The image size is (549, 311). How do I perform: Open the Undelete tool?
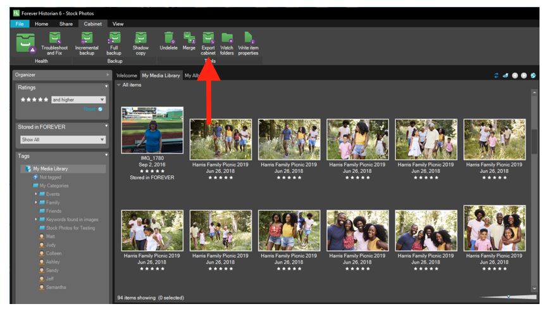click(x=169, y=41)
